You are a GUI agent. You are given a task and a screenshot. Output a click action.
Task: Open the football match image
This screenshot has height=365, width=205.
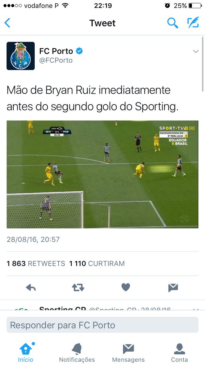102,174
